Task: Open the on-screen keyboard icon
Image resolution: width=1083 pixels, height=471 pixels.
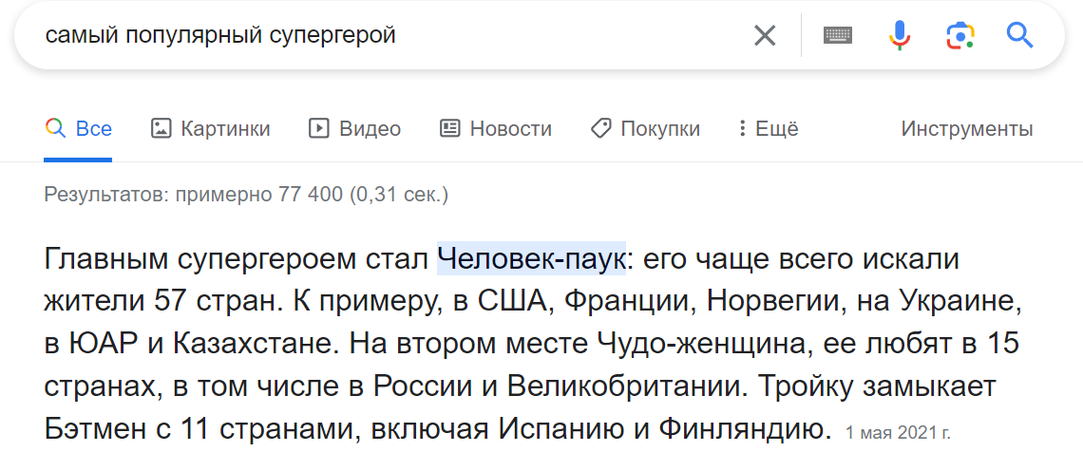Action: (x=838, y=35)
